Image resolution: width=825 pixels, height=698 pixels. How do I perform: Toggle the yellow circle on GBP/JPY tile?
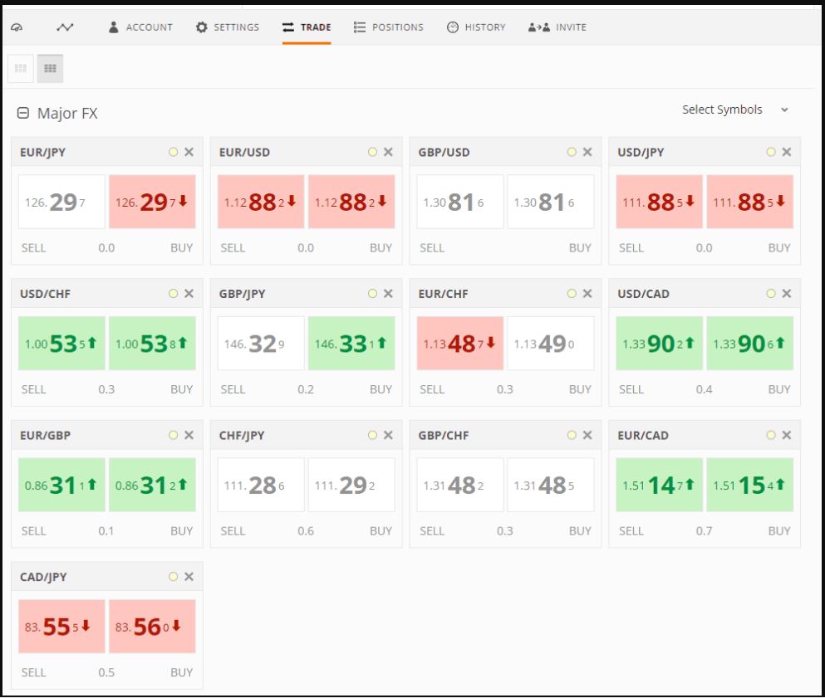point(372,294)
